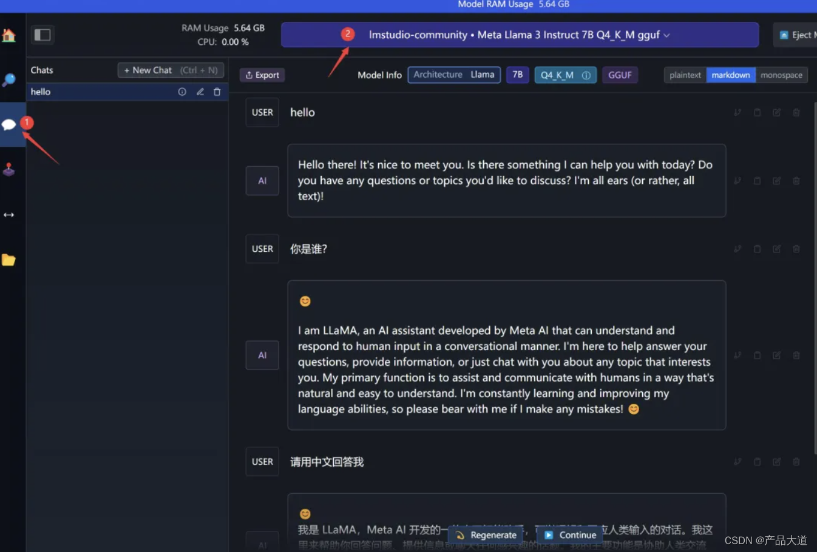
Task: Click the 'CPU: 0.00 %' readout
Action: point(223,42)
